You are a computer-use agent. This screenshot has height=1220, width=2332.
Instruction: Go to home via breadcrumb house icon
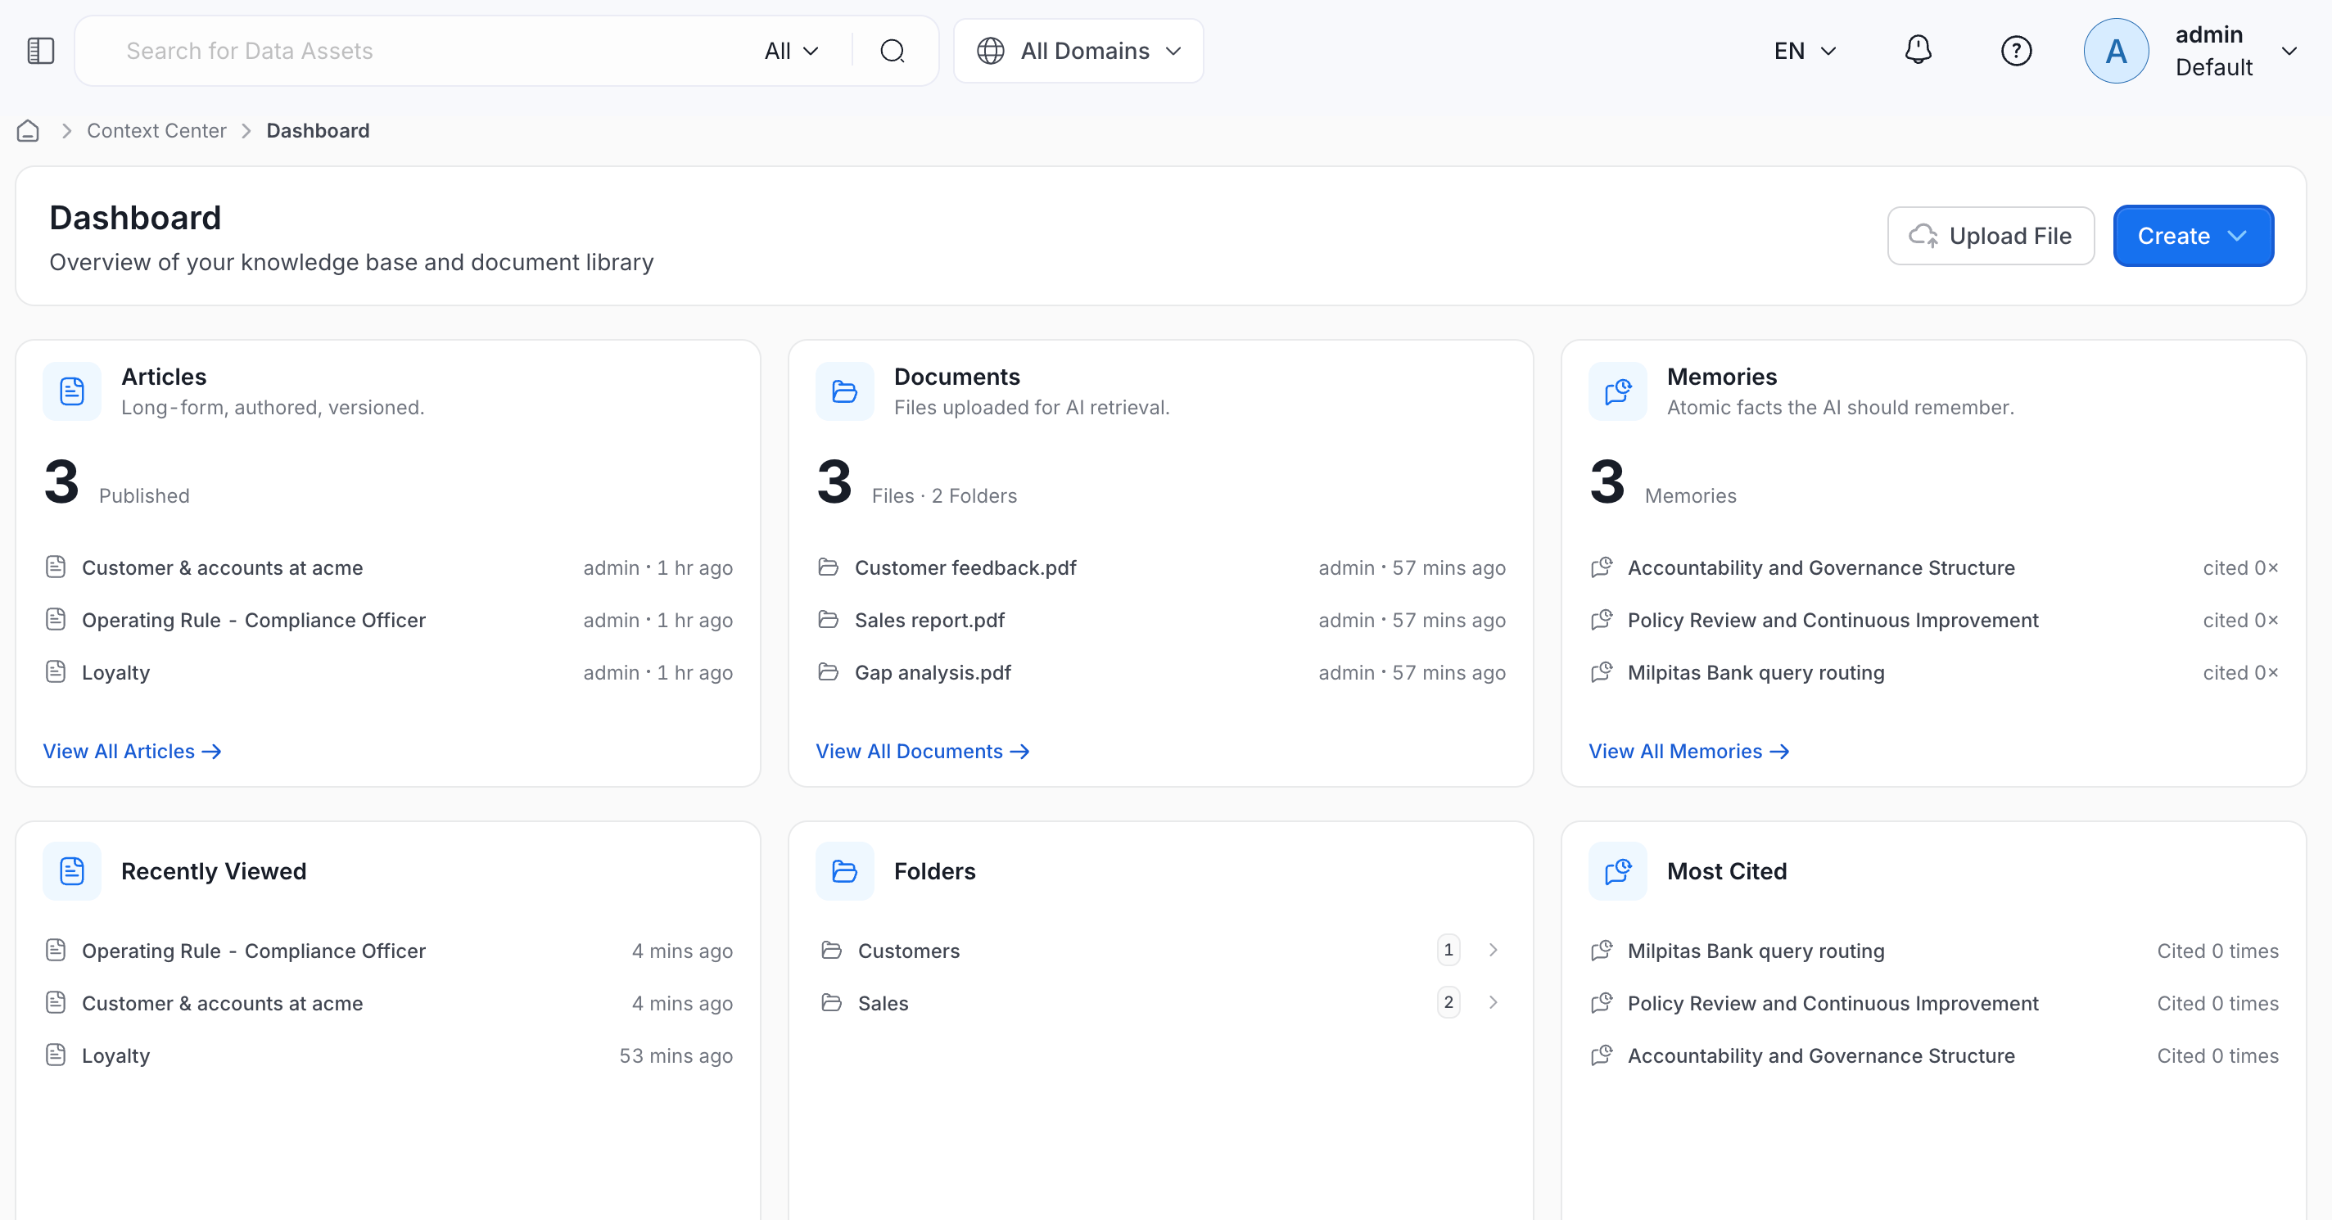point(28,130)
